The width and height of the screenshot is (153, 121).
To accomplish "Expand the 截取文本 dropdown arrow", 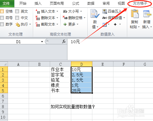I will point(57,24).
